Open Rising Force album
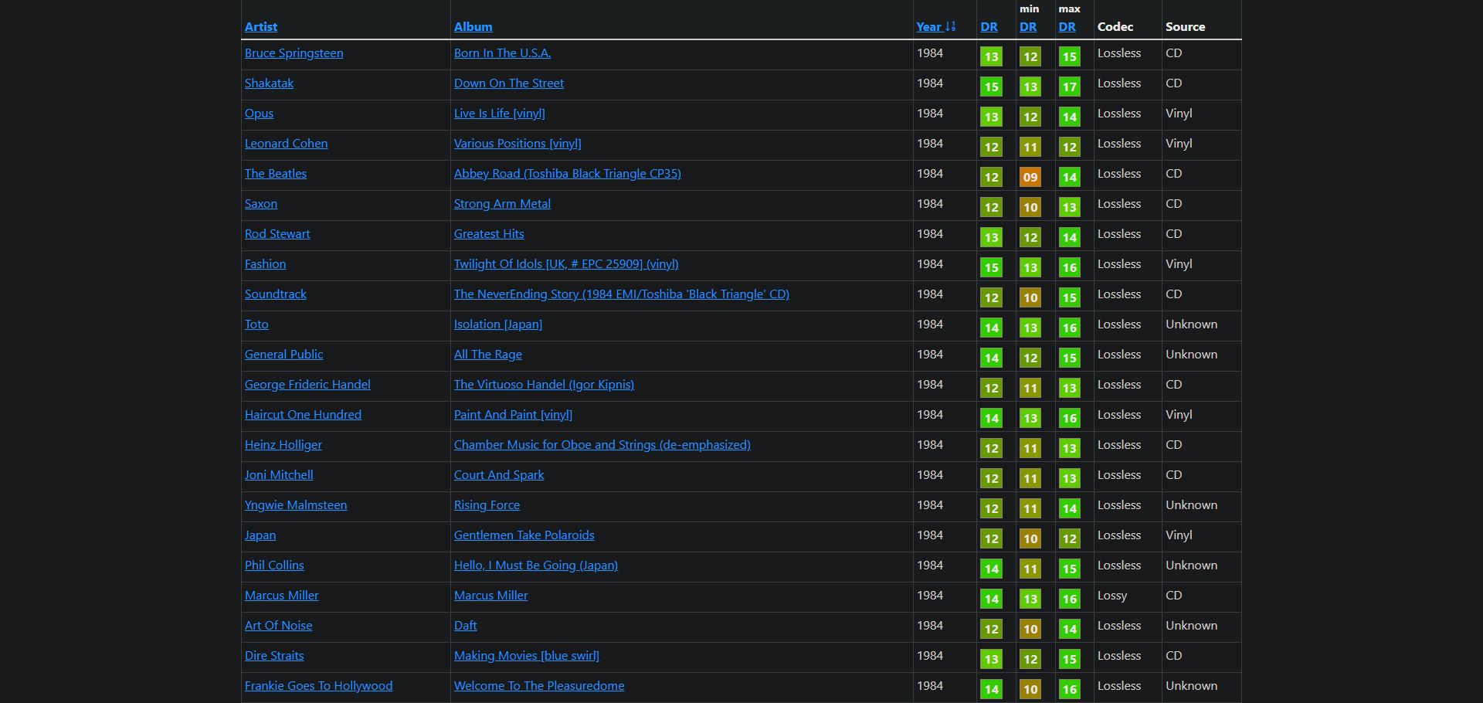The image size is (1483, 703). coord(487,505)
